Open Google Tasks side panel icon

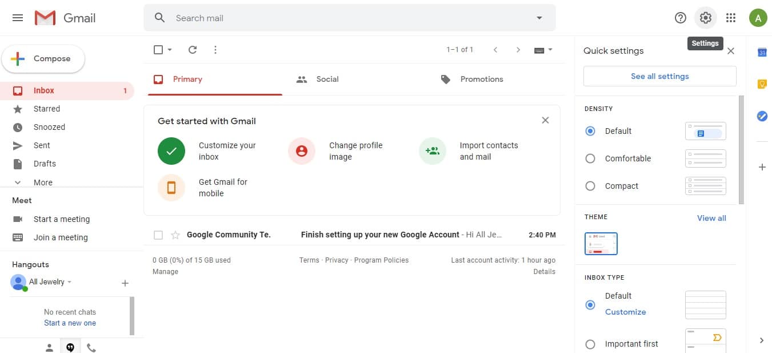(x=762, y=116)
